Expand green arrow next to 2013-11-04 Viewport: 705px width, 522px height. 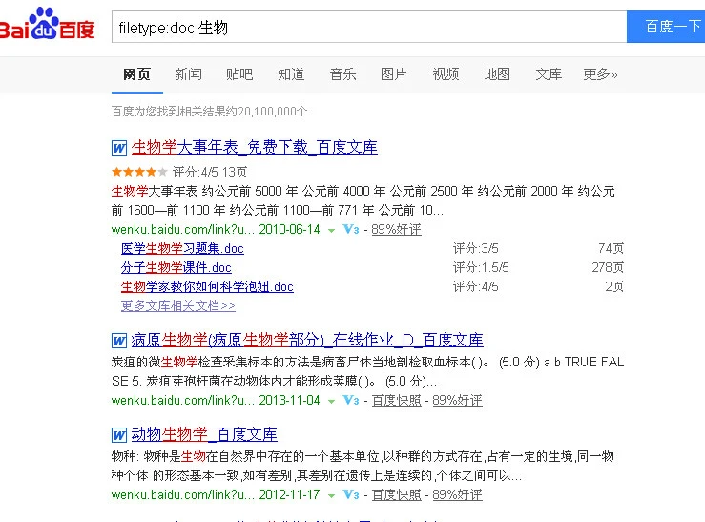(x=331, y=402)
